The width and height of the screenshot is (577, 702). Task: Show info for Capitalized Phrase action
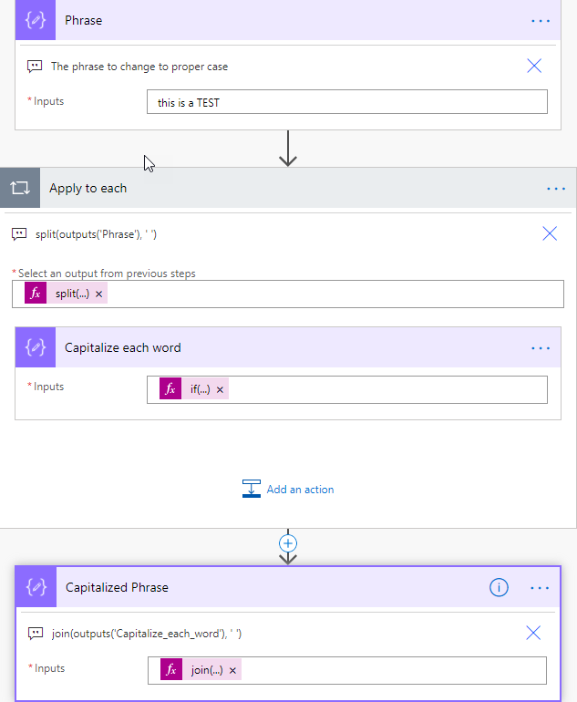[499, 588]
